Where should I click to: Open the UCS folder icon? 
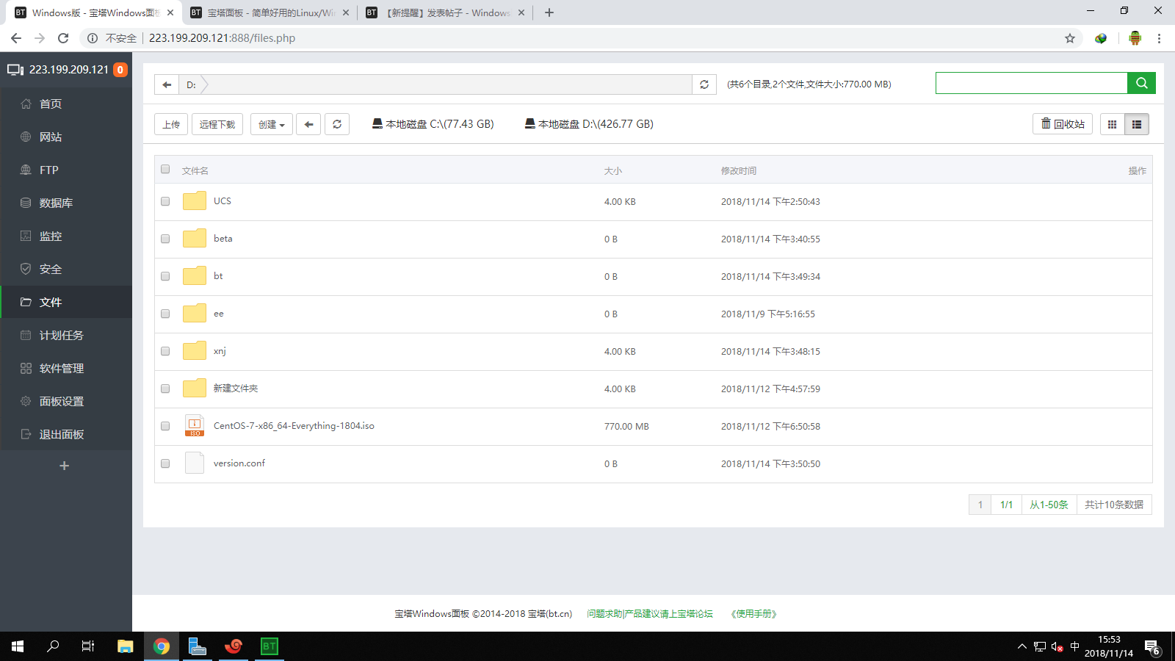195,201
